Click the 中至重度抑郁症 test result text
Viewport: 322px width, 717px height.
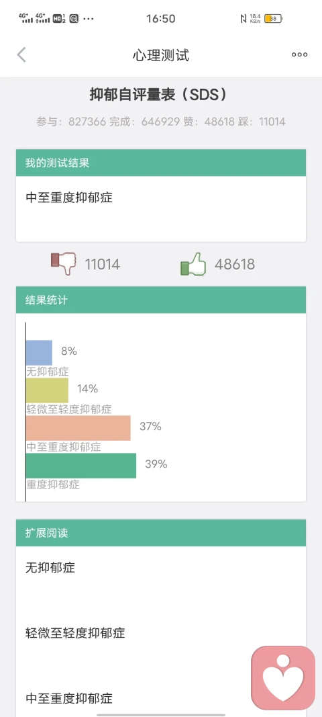[69, 198]
